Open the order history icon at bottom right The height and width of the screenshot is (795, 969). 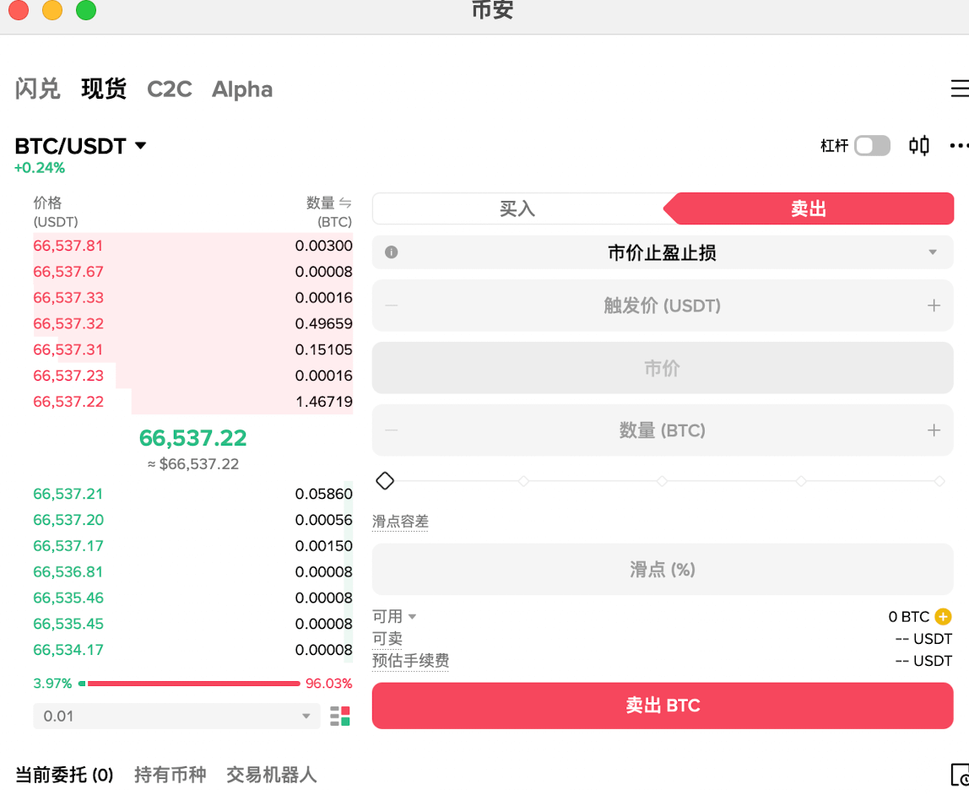[x=961, y=773]
